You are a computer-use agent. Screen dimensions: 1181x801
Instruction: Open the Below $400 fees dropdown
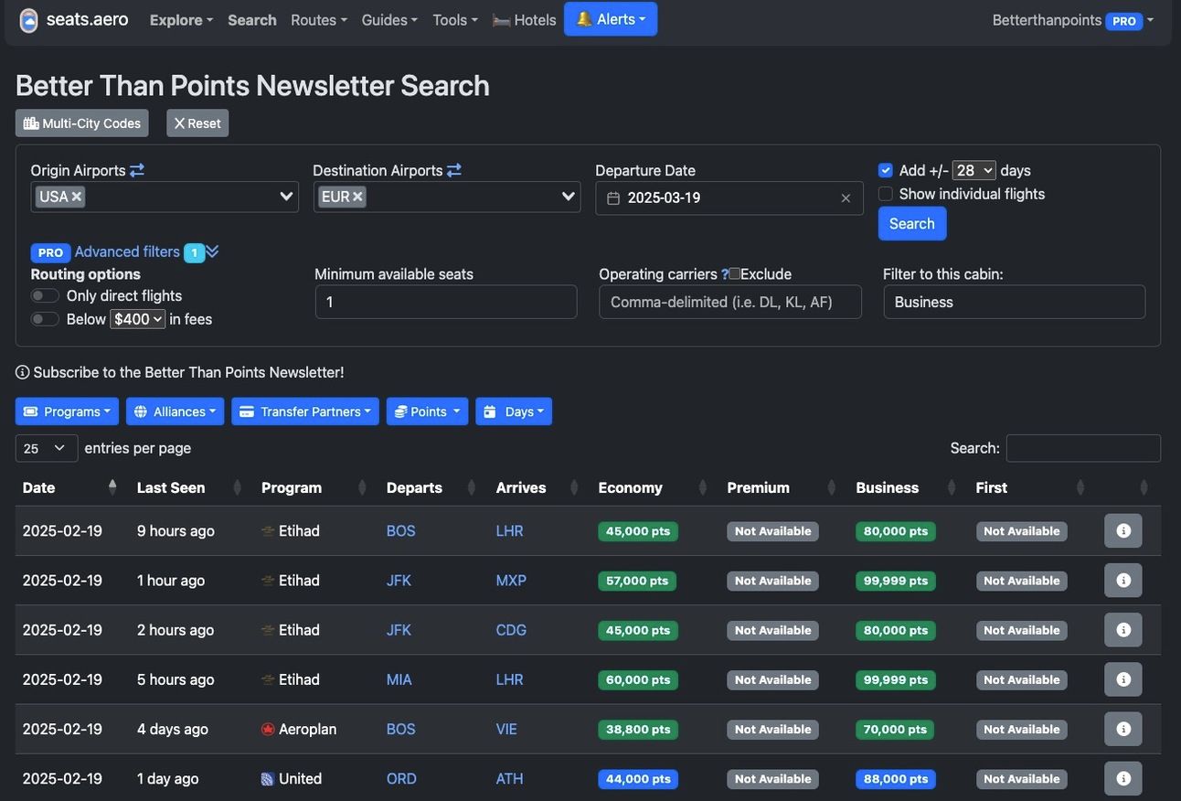pyautogui.click(x=137, y=319)
